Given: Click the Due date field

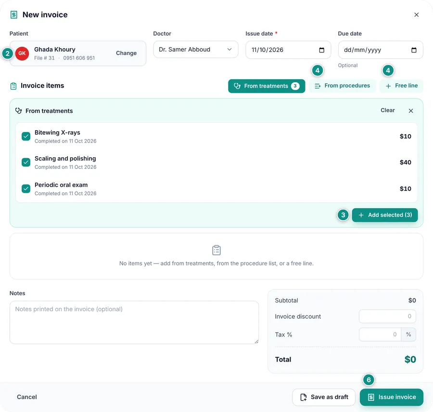Looking at the screenshot, I should [x=381, y=50].
